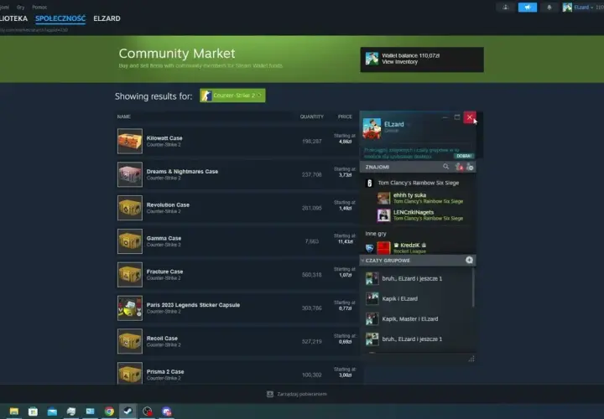604x419 pixels.
Task: Sort listings by the NAME column
Action: click(x=123, y=116)
